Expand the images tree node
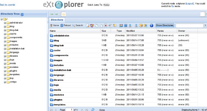Image resolution: width=207 pixels, height=111 pixels. coord(5,41)
